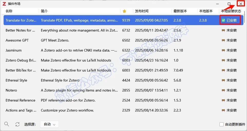Screen dimensions: 247x131
Task: Click description 'Ethereal Style for Zotero'
Action: [x=60, y=80]
